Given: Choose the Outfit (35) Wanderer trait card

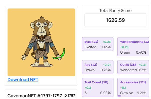Looking at the screenshot, I should coord(133,67).
